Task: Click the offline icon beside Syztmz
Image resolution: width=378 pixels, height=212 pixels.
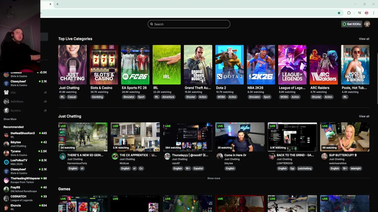Action: point(45,110)
